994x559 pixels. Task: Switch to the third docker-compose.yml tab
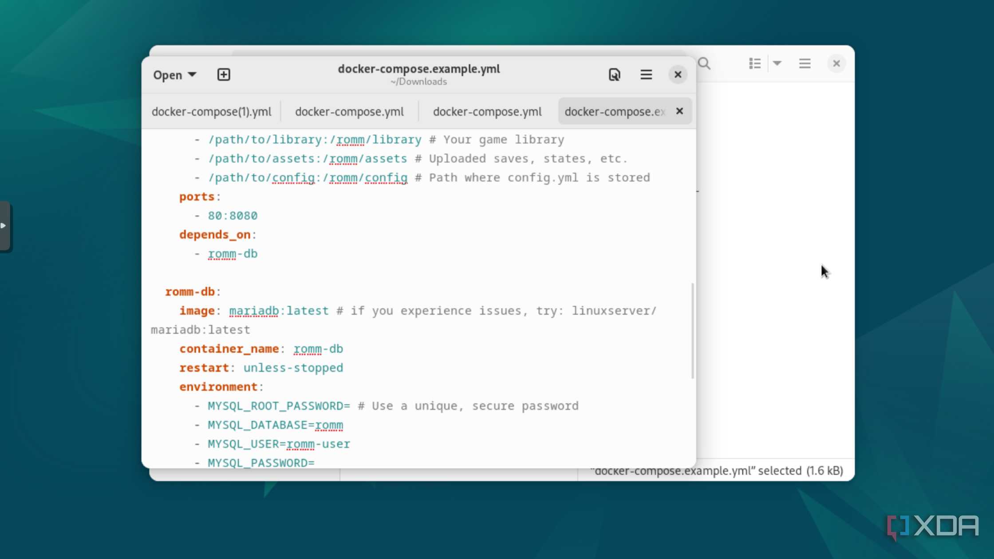[487, 111]
